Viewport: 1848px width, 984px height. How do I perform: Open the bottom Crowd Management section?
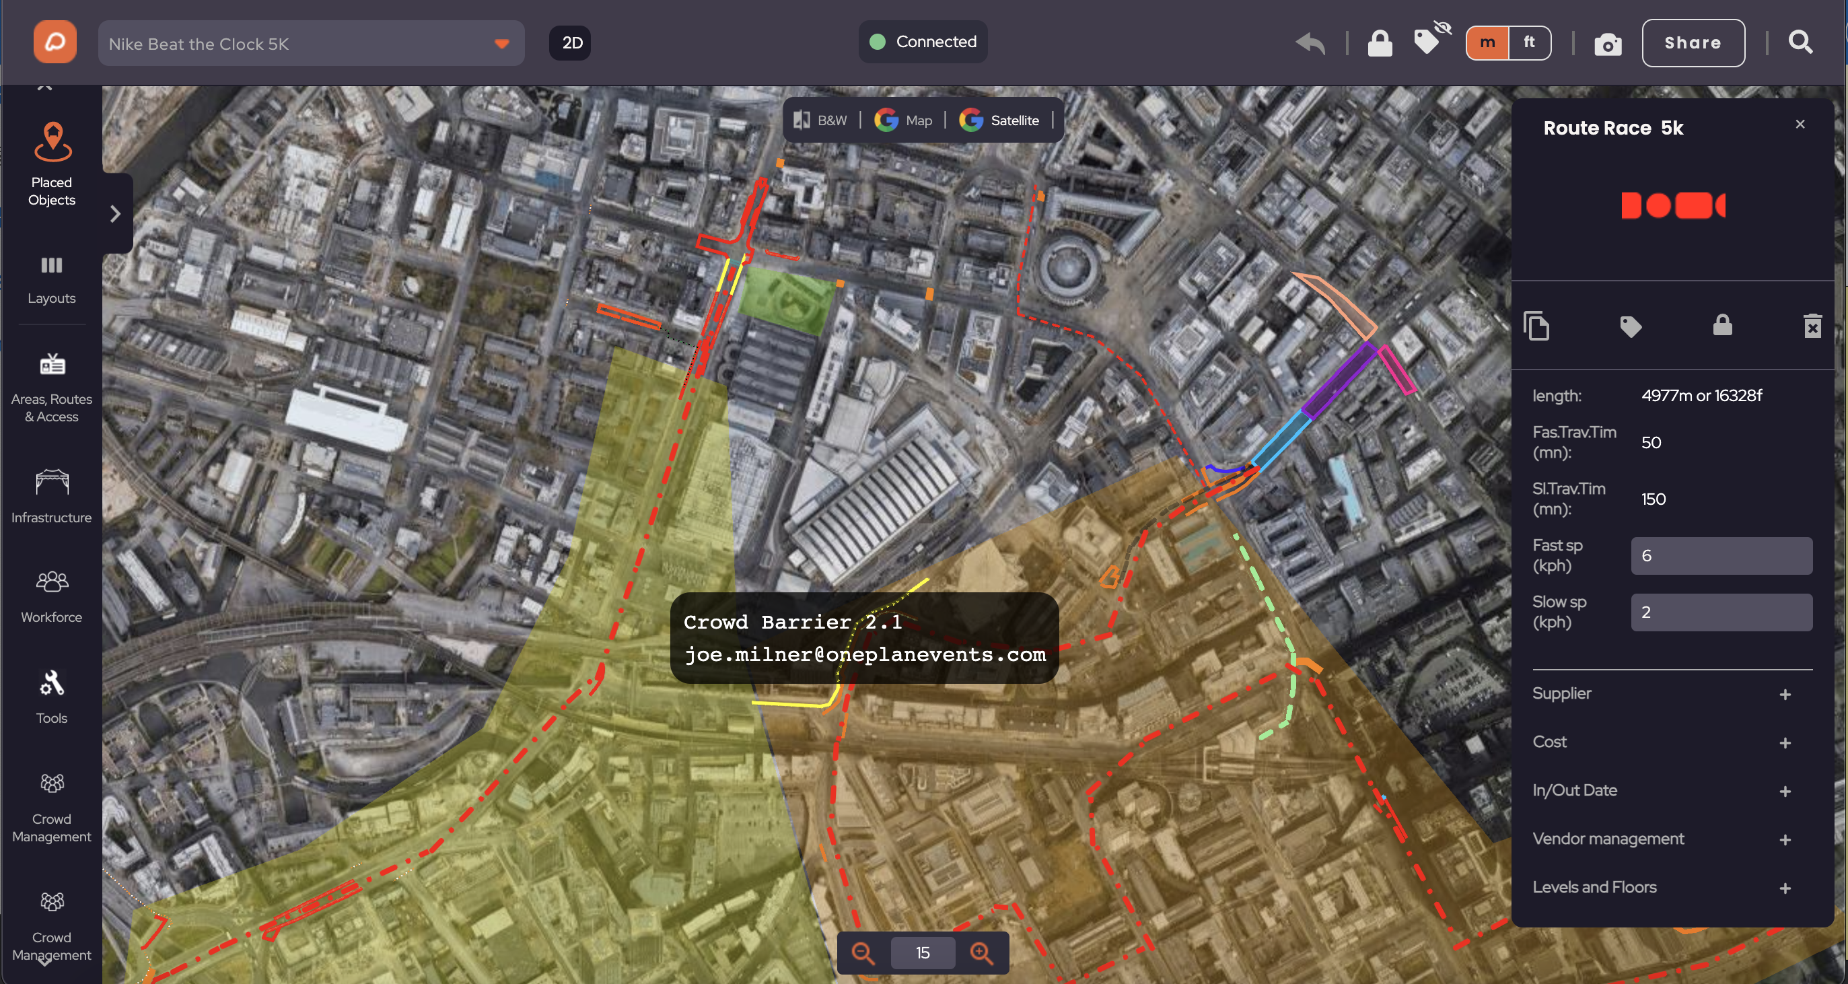[52, 926]
